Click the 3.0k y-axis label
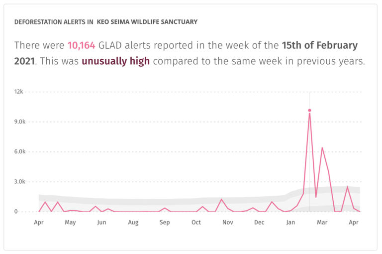 click(x=16, y=182)
